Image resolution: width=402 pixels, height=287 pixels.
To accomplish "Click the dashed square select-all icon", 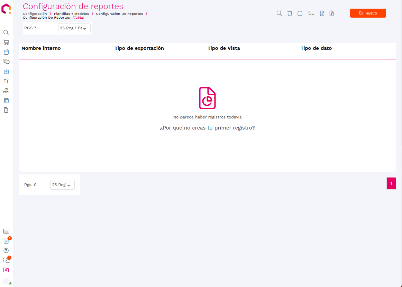I will point(300,13).
